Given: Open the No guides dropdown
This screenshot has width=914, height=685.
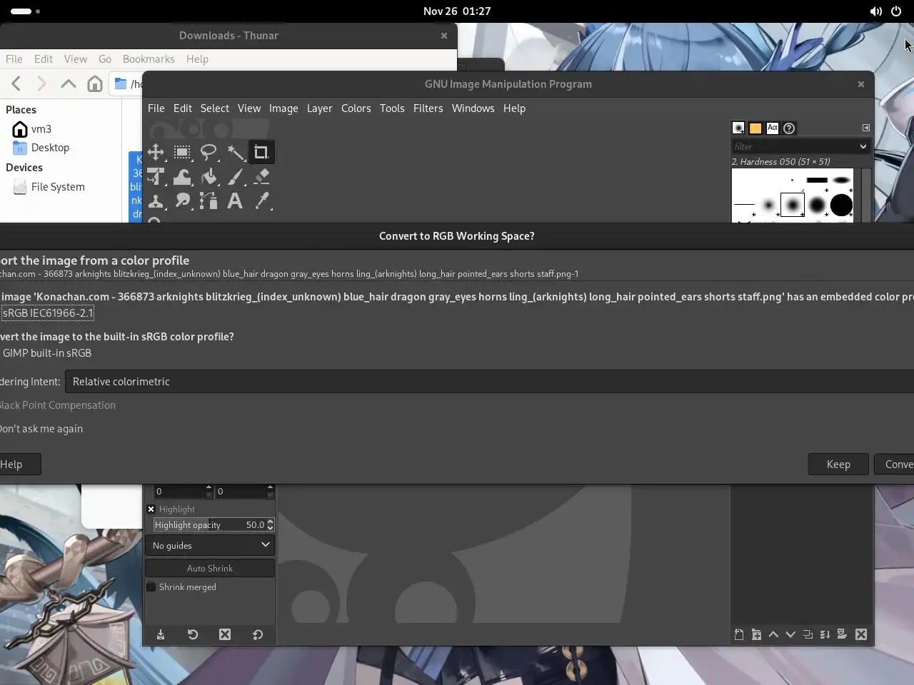Looking at the screenshot, I should (x=210, y=545).
